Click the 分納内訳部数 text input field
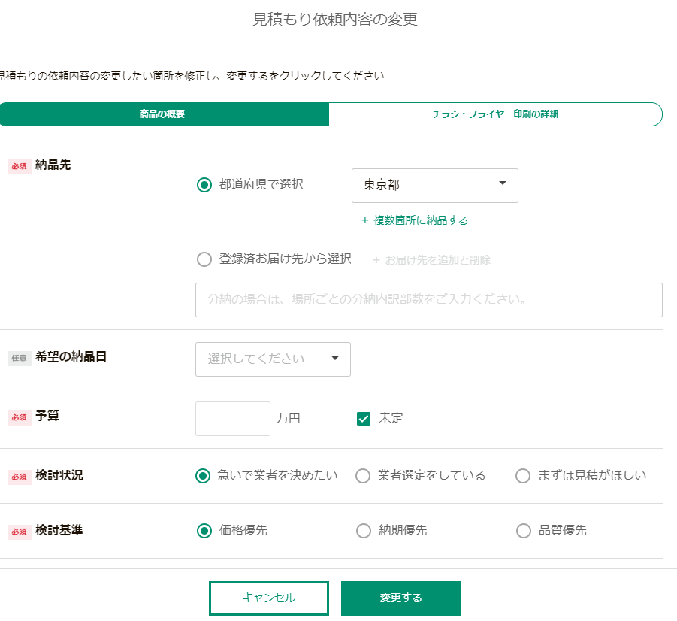Image resolution: width=677 pixels, height=621 pixels. tap(429, 300)
